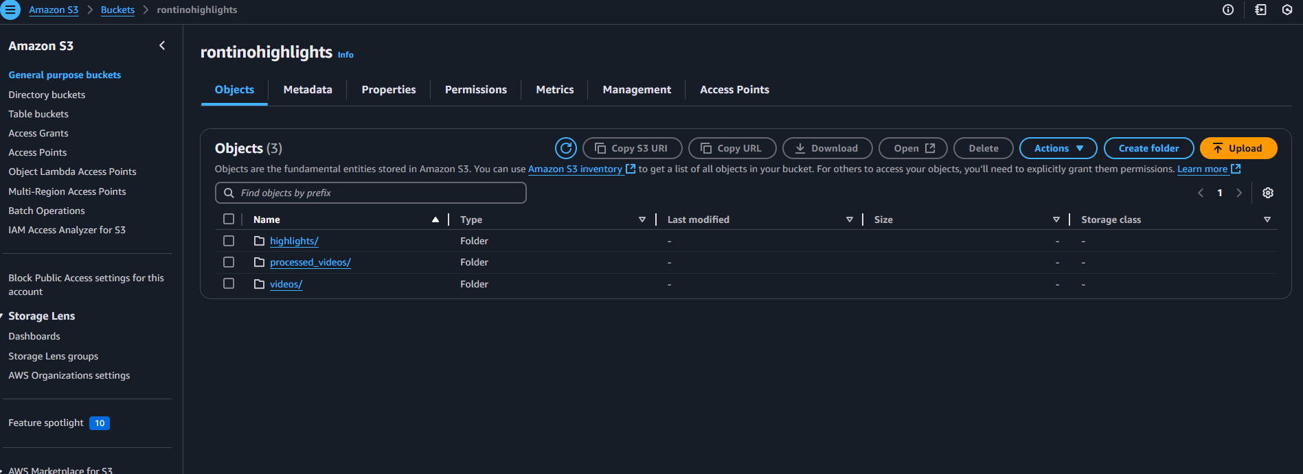Open Multi-Region Access Points
The image size is (1303, 474).
[x=67, y=191]
